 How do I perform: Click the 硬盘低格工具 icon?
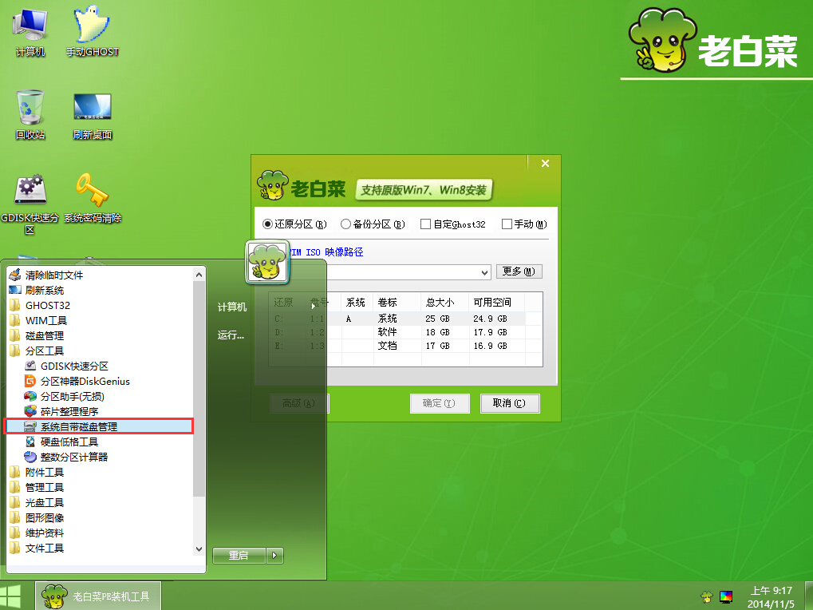(x=30, y=442)
